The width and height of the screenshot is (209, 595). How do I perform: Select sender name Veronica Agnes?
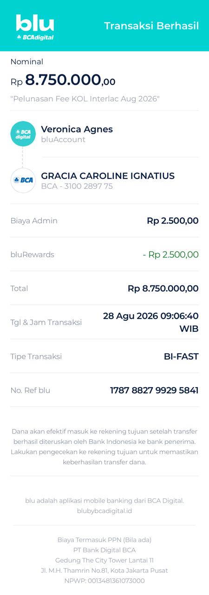[x=77, y=129]
